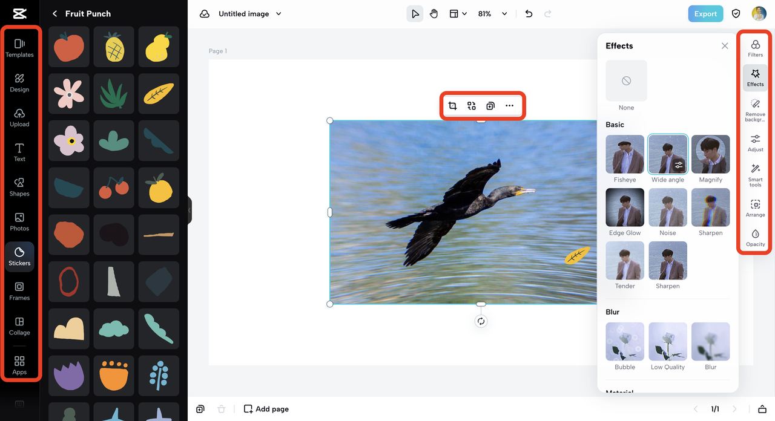775x421 pixels.
Task: Apply the Fisheye effect
Action: point(625,154)
